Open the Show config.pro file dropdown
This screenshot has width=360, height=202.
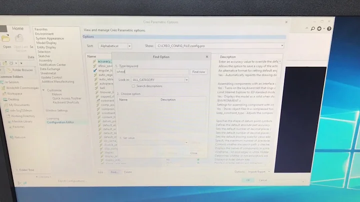pos(282,45)
